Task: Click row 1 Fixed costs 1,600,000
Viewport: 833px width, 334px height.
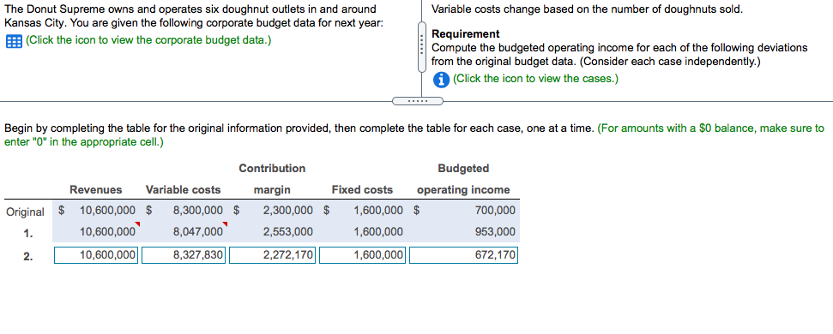Action: [x=378, y=232]
